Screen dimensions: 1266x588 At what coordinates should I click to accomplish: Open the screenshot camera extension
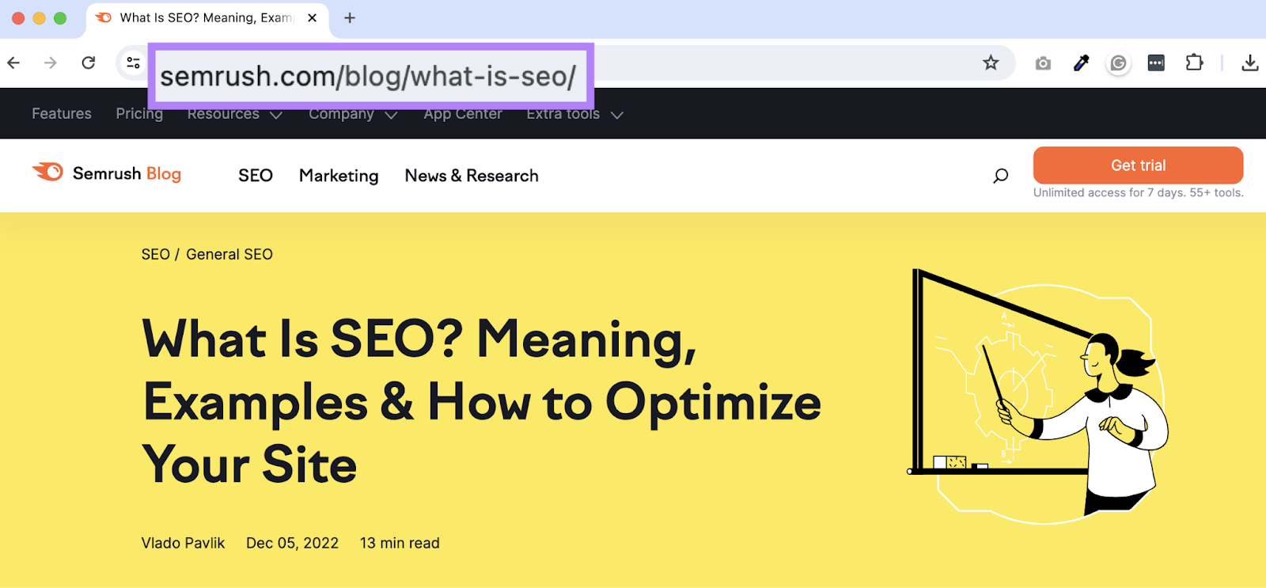click(x=1043, y=63)
